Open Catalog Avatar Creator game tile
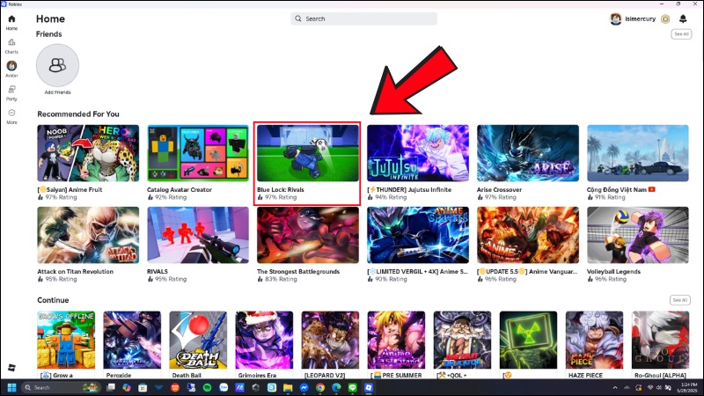Image resolution: width=704 pixels, height=396 pixels. (198, 152)
